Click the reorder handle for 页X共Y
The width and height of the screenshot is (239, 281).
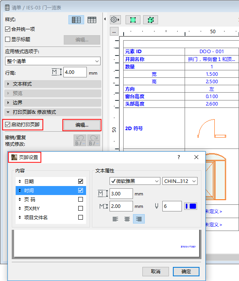click(20, 208)
